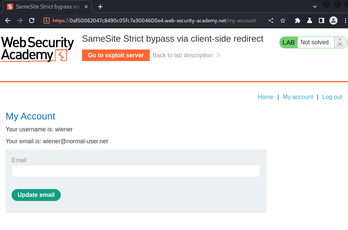The image size is (348, 230).
Task: Toggle the browser side panel icon
Action: tap(322, 20)
